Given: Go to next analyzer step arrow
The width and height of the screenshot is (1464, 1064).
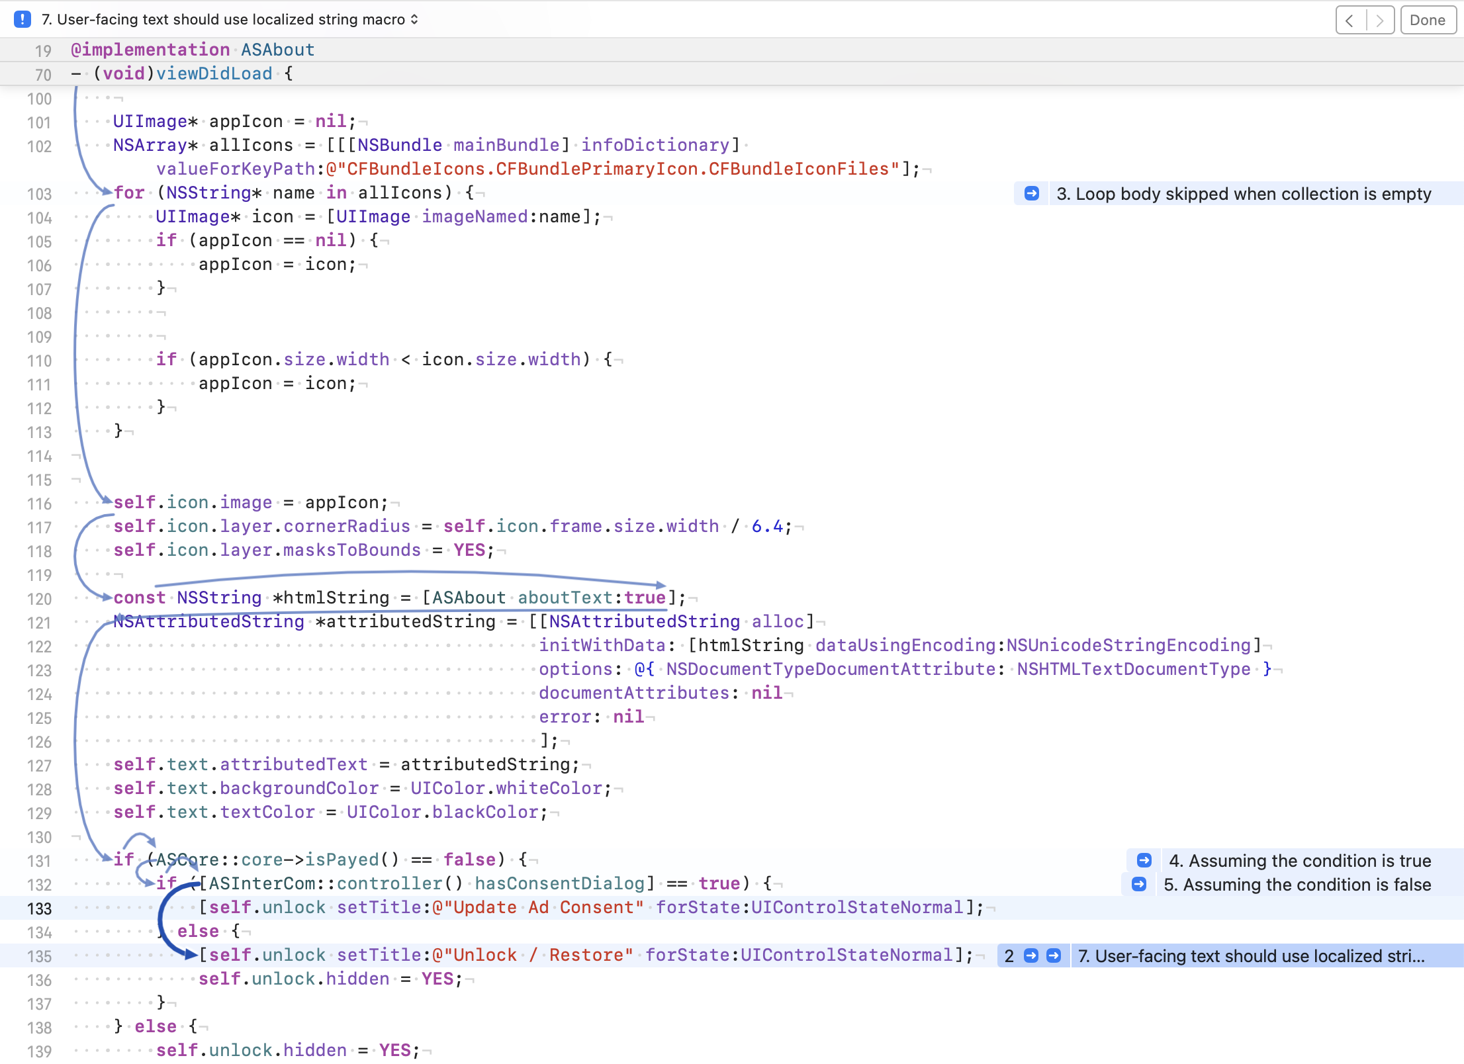Looking at the screenshot, I should tap(1380, 20).
